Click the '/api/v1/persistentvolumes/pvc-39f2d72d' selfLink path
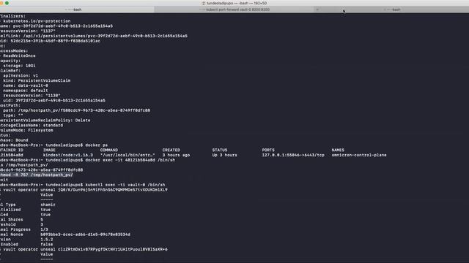Viewport: 469px width, 263px height. [x=105, y=36]
